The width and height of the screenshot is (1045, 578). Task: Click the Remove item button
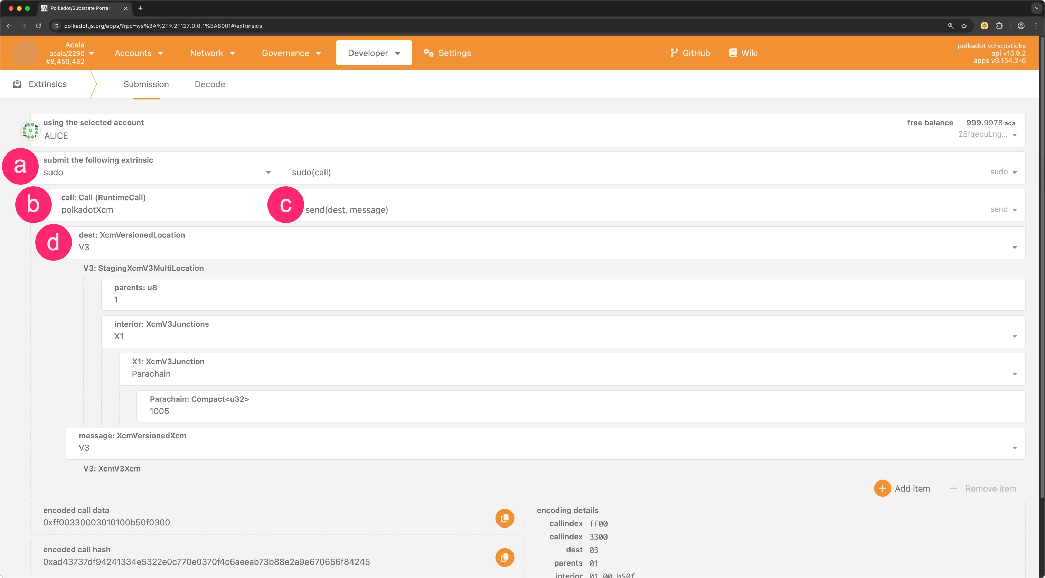982,488
